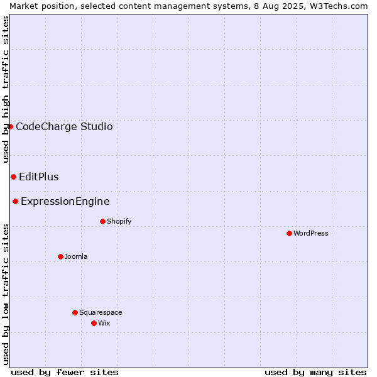
Task: Select the EditPlus label
Action: tap(39, 177)
